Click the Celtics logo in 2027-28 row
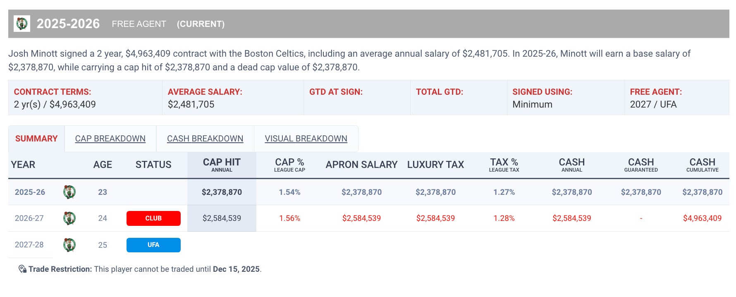736x297 pixels. pos(69,245)
